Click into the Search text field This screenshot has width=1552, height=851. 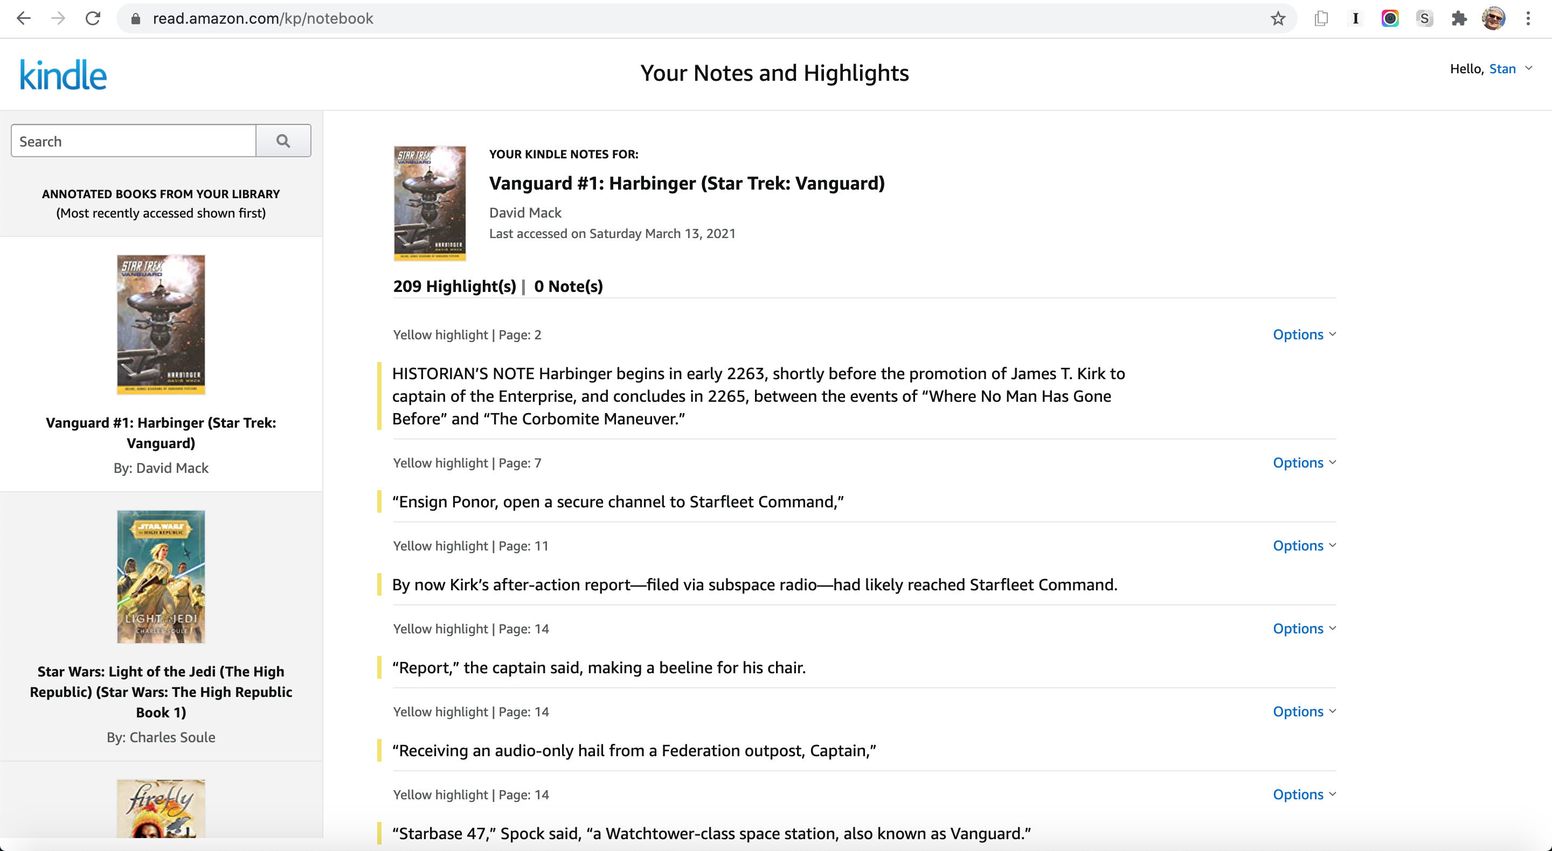pos(134,141)
